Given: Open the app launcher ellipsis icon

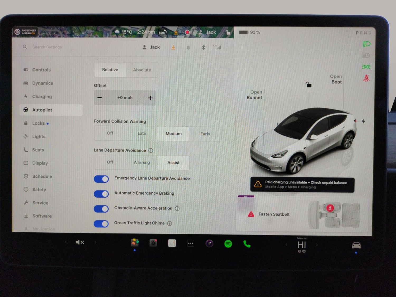Looking at the screenshot, I should pos(191,243).
